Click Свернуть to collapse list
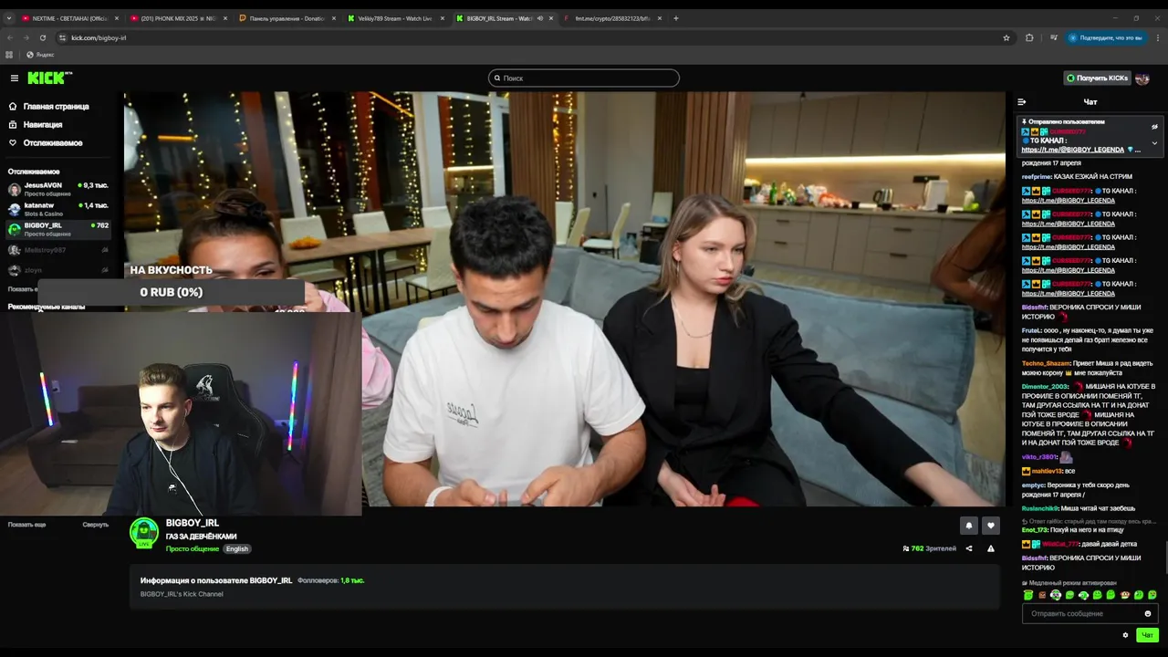 95,525
